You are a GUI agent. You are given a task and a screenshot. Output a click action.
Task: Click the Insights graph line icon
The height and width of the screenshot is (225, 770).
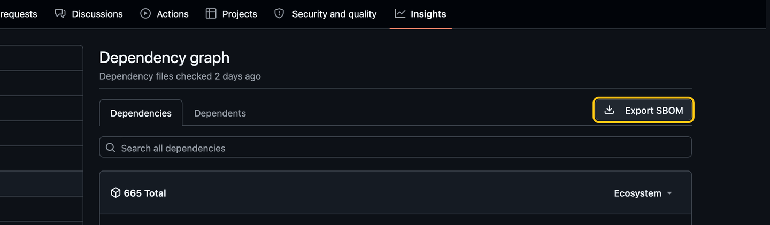400,14
